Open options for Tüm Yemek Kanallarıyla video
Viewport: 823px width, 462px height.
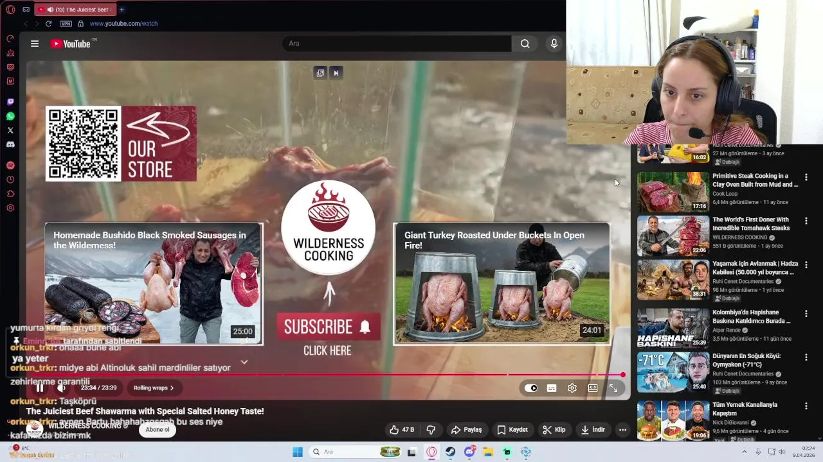[806, 406]
